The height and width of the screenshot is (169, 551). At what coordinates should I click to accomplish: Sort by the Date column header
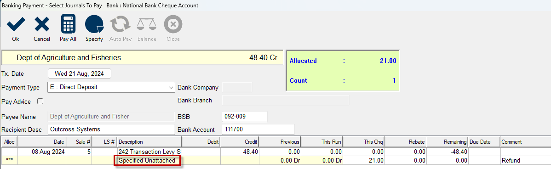pyautogui.click(x=42, y=142)
